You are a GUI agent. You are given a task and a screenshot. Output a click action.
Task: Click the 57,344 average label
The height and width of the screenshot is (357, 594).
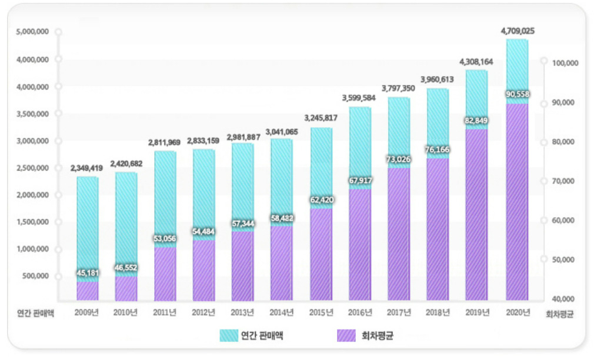coord(243,223)
